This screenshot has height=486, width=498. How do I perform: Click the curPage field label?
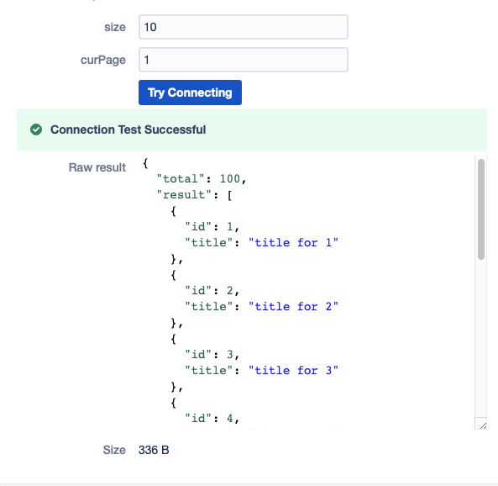coord(103,60)
